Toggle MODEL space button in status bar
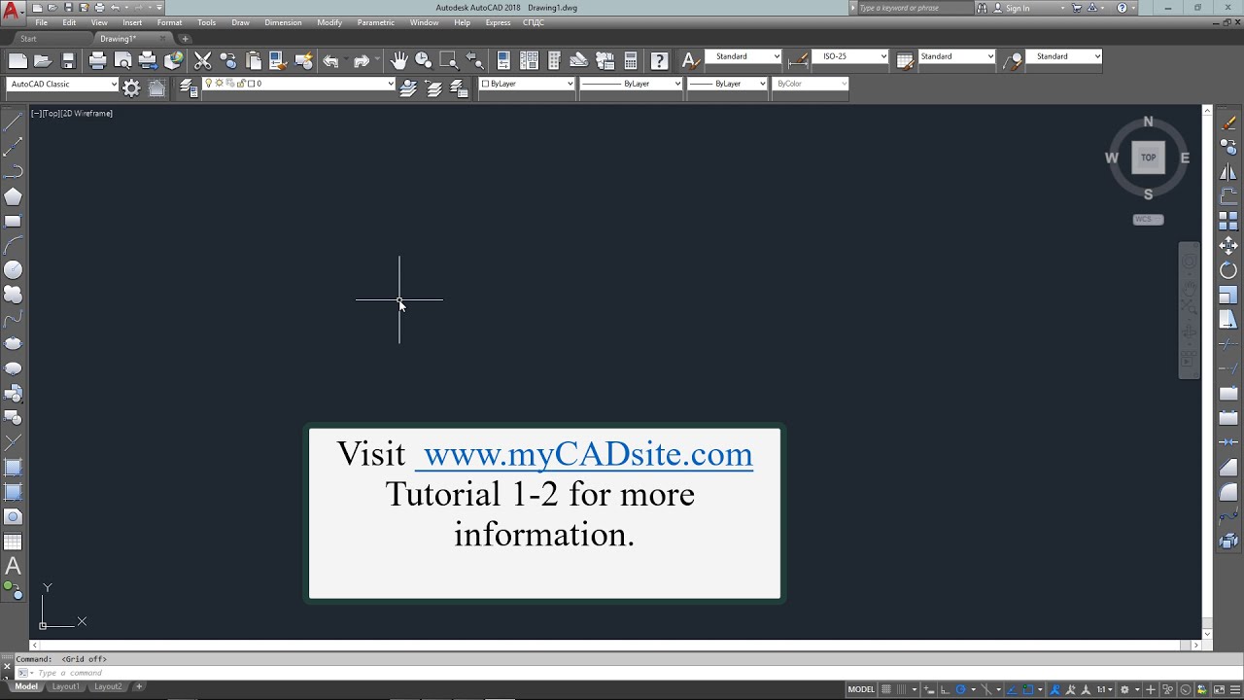The height and width of the screenshot is (700, 1244). click(x=861, y=689)
